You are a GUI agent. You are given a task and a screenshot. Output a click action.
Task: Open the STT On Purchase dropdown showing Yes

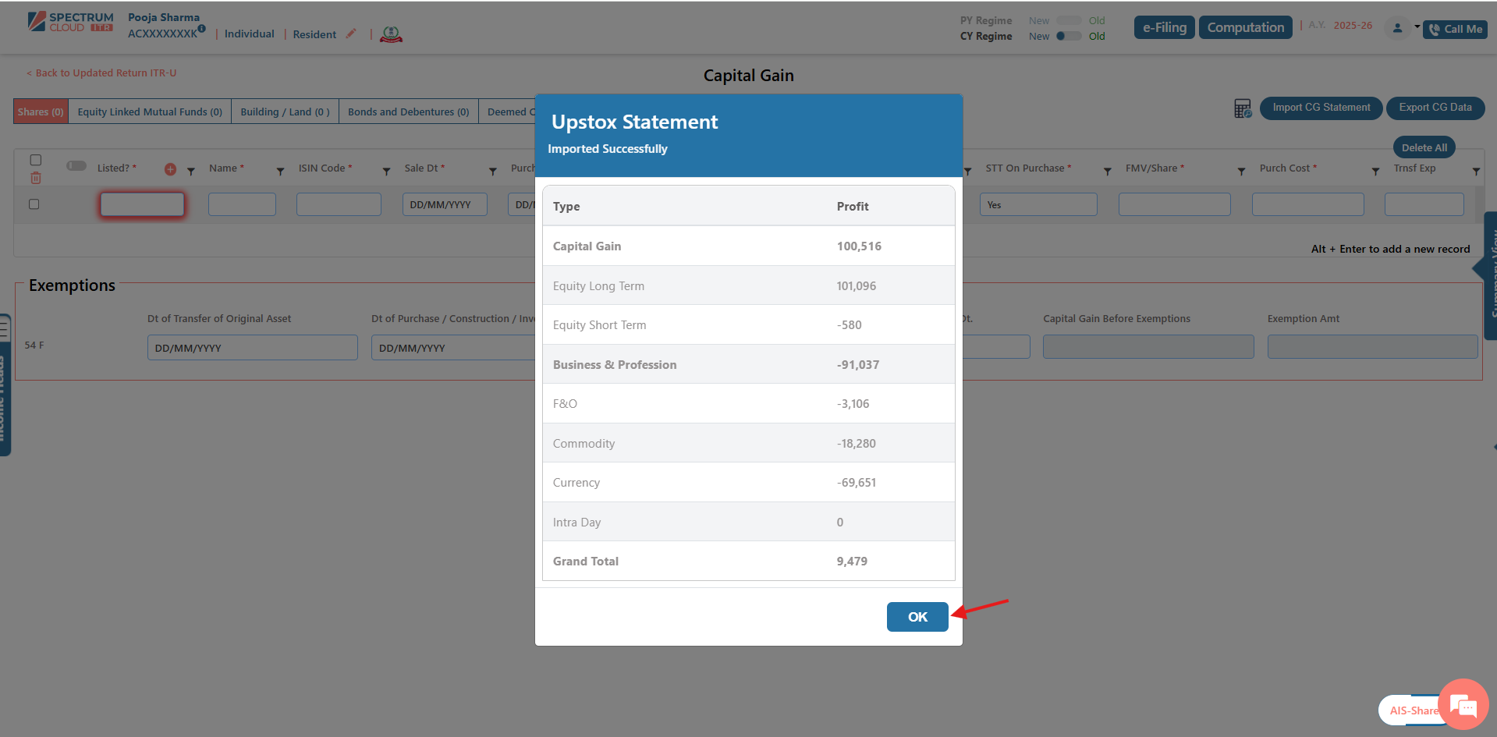point(1038,205)
